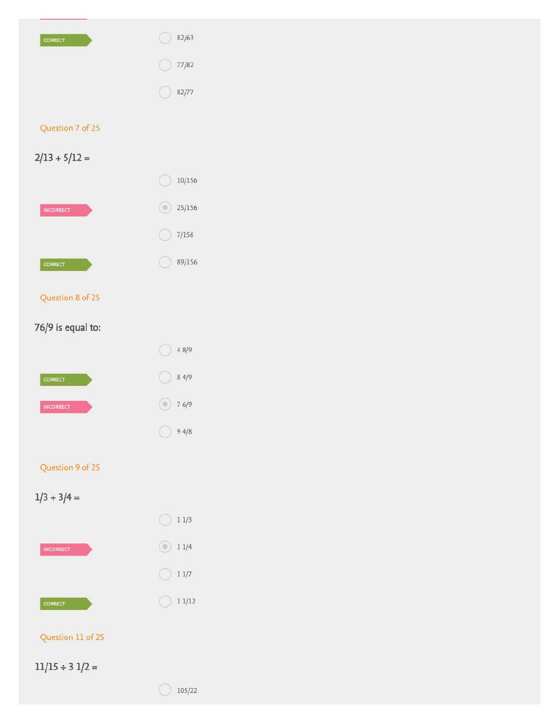Select the 8 4/9 answer radio
The image size is (558, 722).
[165, 377]
